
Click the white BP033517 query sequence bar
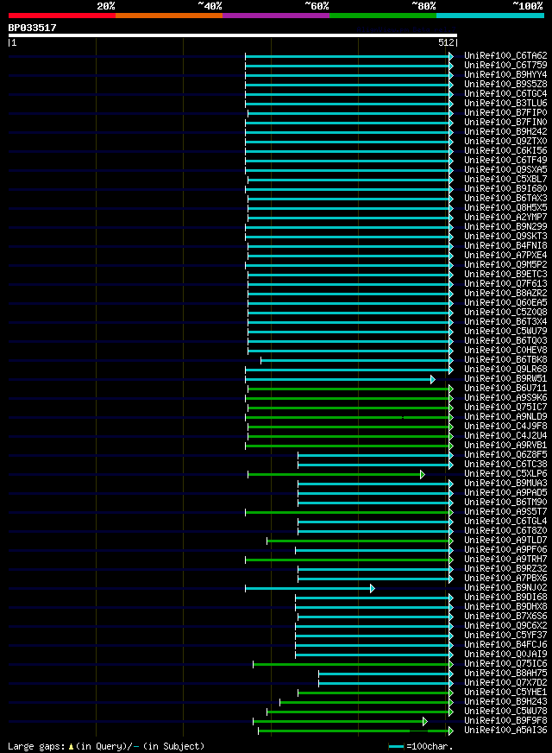(233, 35)
